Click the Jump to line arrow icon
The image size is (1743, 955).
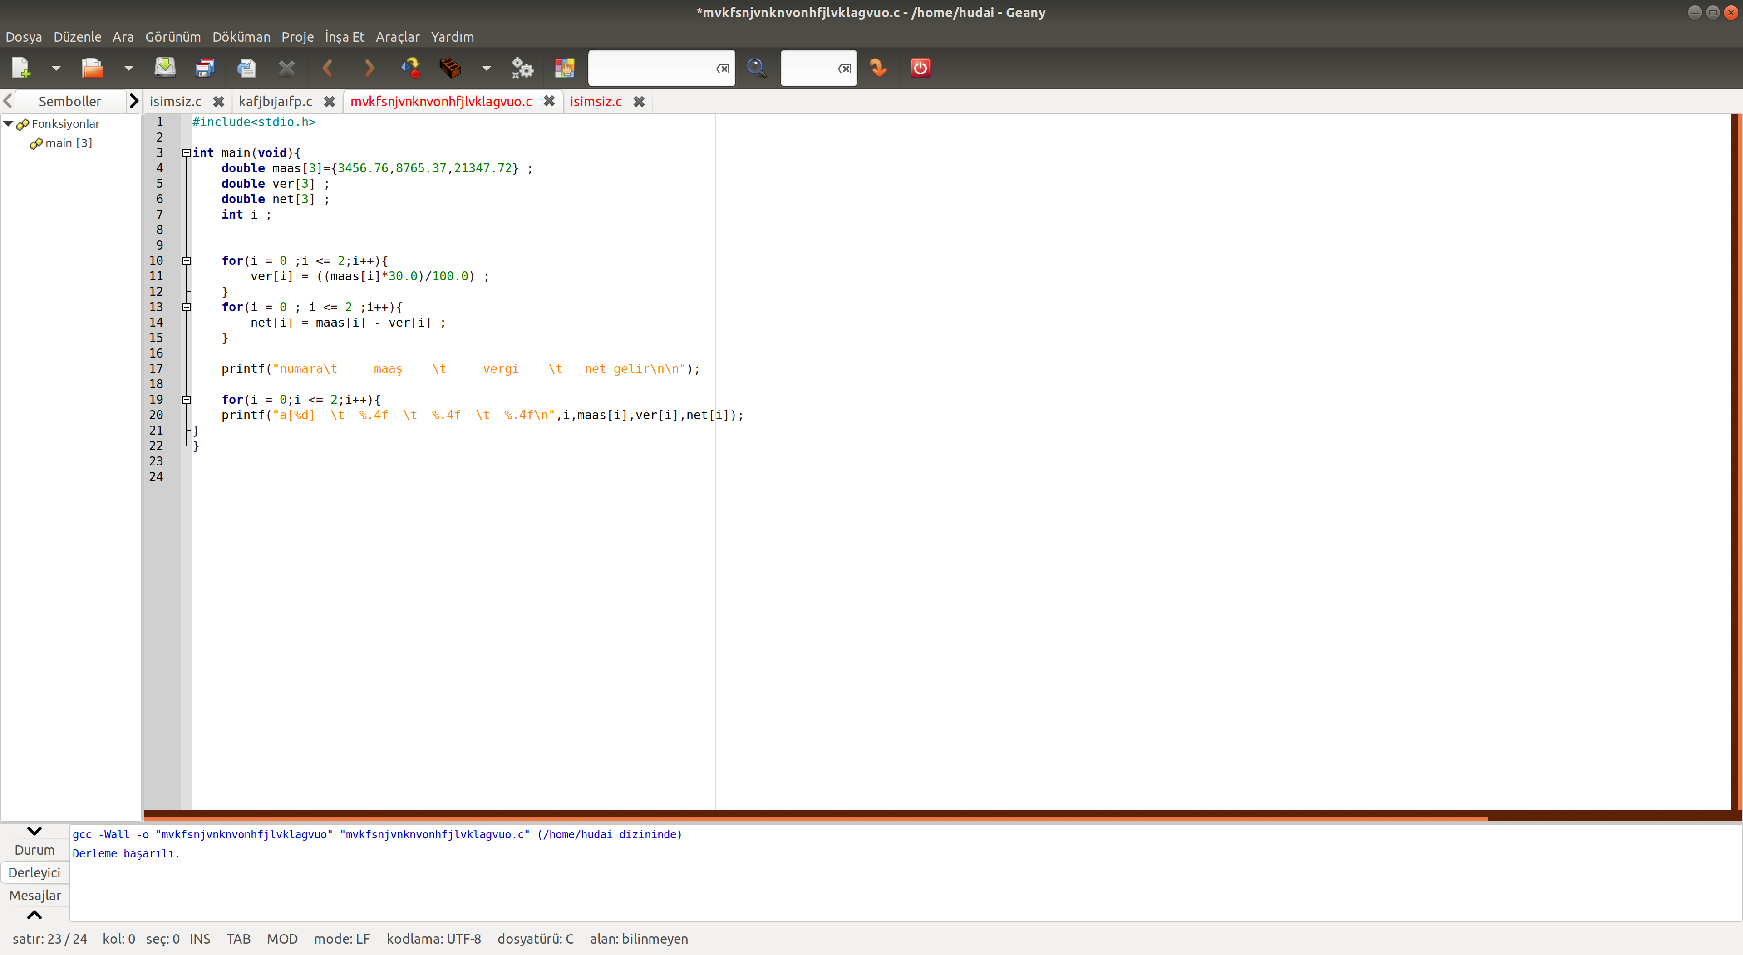[878, 68]
